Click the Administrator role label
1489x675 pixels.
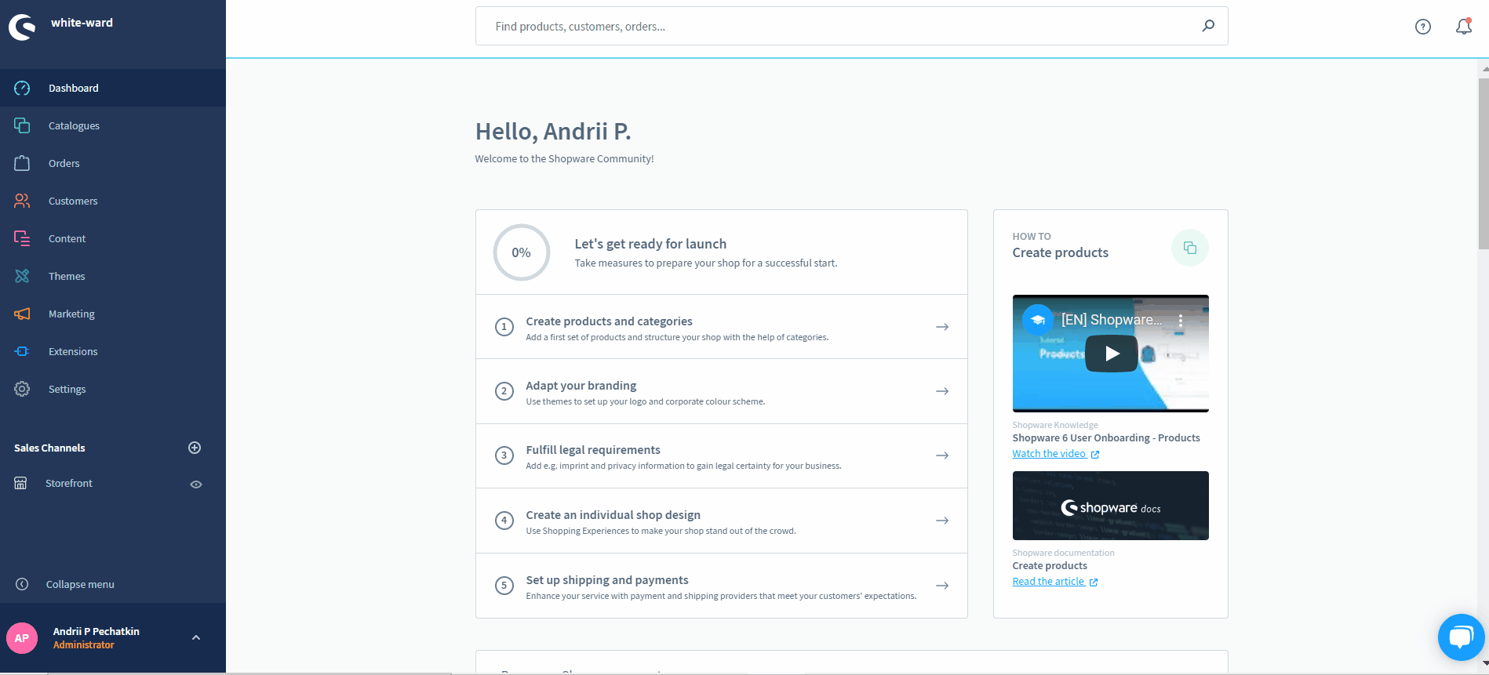point(83,645)
